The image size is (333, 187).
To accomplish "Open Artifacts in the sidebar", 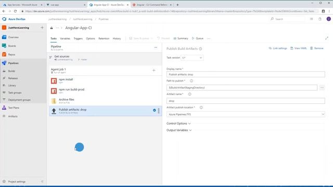I will click(12, 116).
